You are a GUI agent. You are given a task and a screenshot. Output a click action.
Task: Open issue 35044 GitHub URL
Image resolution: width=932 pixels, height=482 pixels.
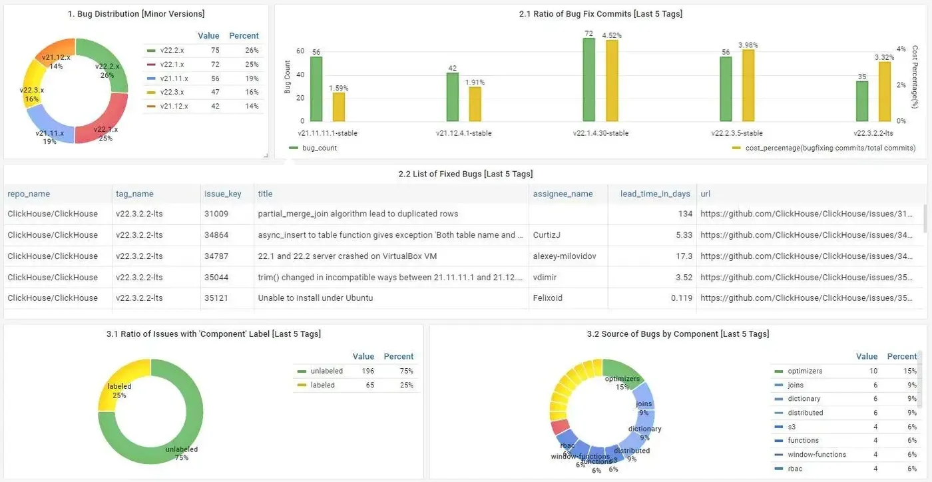[x=807, y=277]
